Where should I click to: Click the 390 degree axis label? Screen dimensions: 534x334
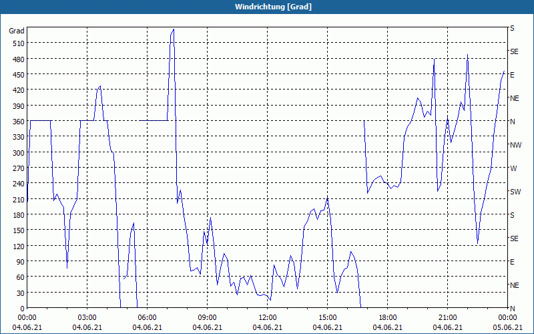click(19, 106)
